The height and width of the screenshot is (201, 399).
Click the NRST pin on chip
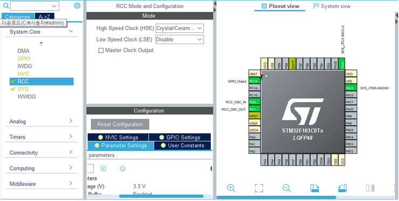(x=254, y=116)
